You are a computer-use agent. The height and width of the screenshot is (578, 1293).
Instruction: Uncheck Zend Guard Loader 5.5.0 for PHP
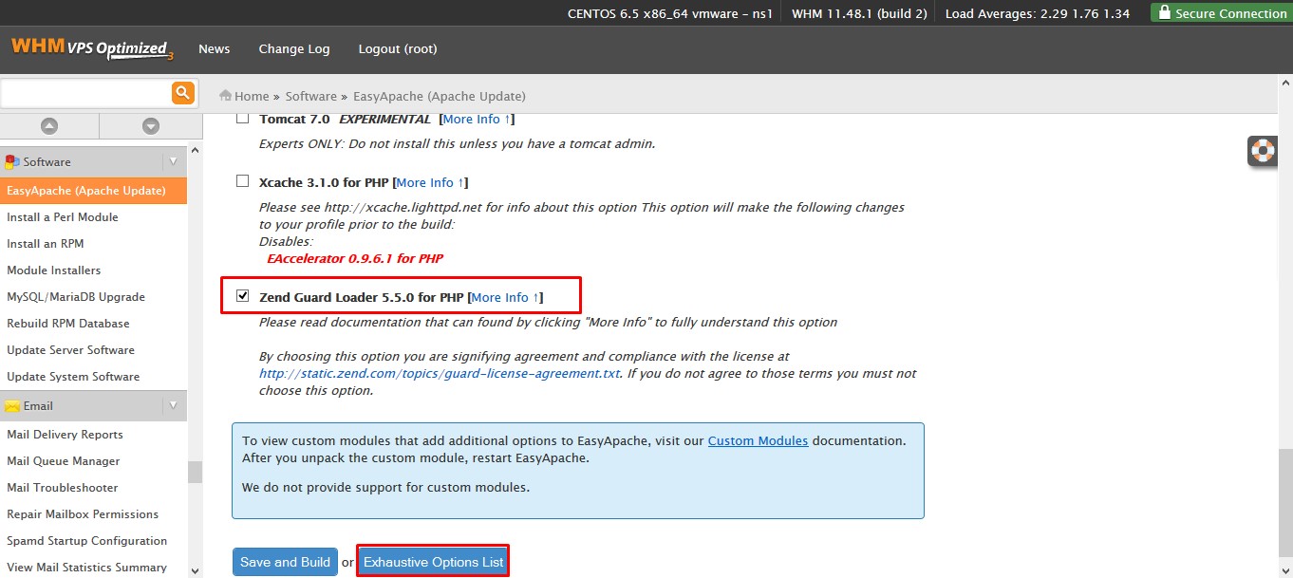(242, 296)
